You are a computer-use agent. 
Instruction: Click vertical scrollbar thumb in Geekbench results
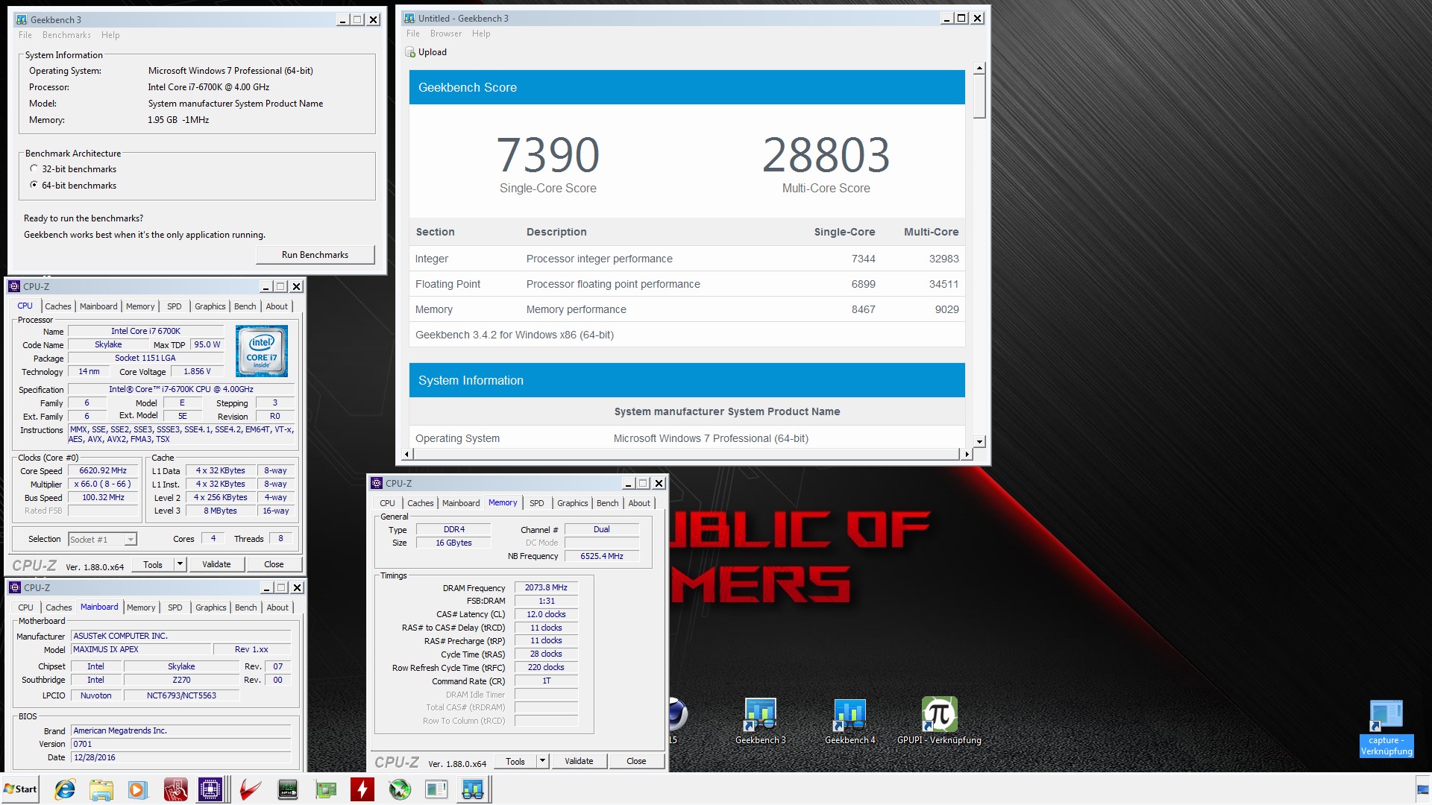tap(979, 96)
